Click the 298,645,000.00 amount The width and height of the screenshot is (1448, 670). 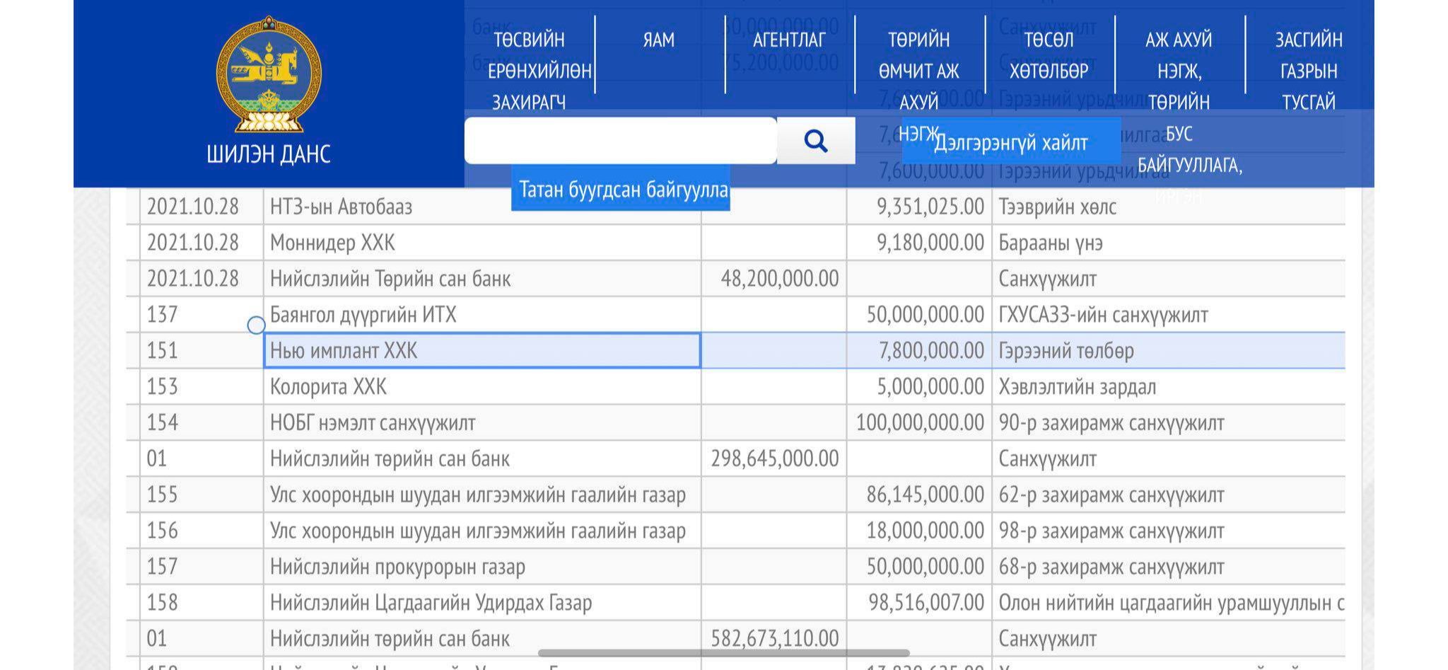pos(775,458)
